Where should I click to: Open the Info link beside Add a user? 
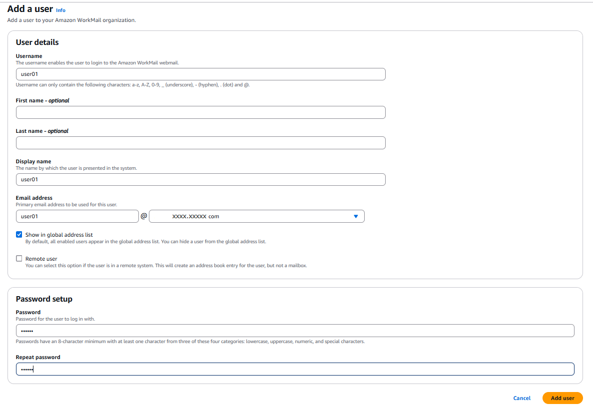click(60, 10)
